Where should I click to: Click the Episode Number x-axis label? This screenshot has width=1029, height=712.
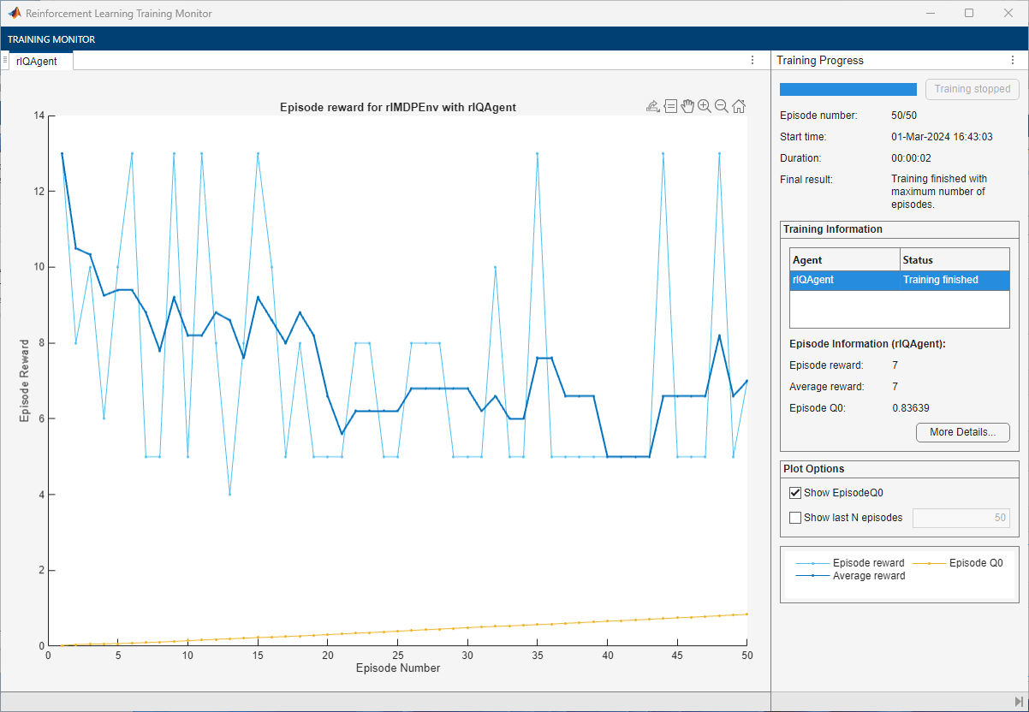tap(398, 667)
